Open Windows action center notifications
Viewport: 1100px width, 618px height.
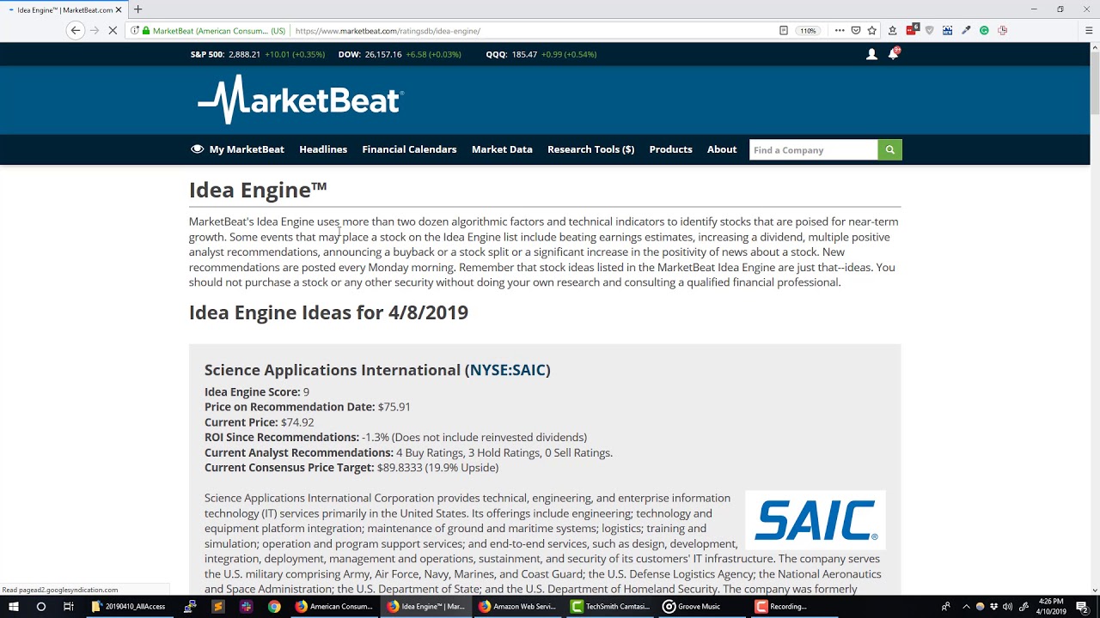[1082, 606]
